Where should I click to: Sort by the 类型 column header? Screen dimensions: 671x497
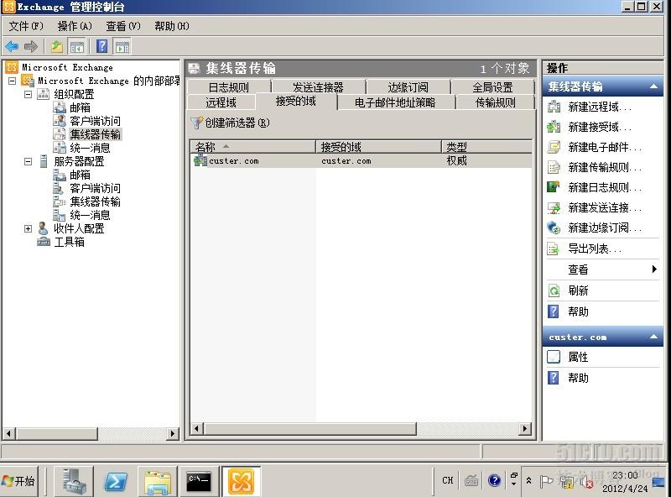[x=487, y=147]
